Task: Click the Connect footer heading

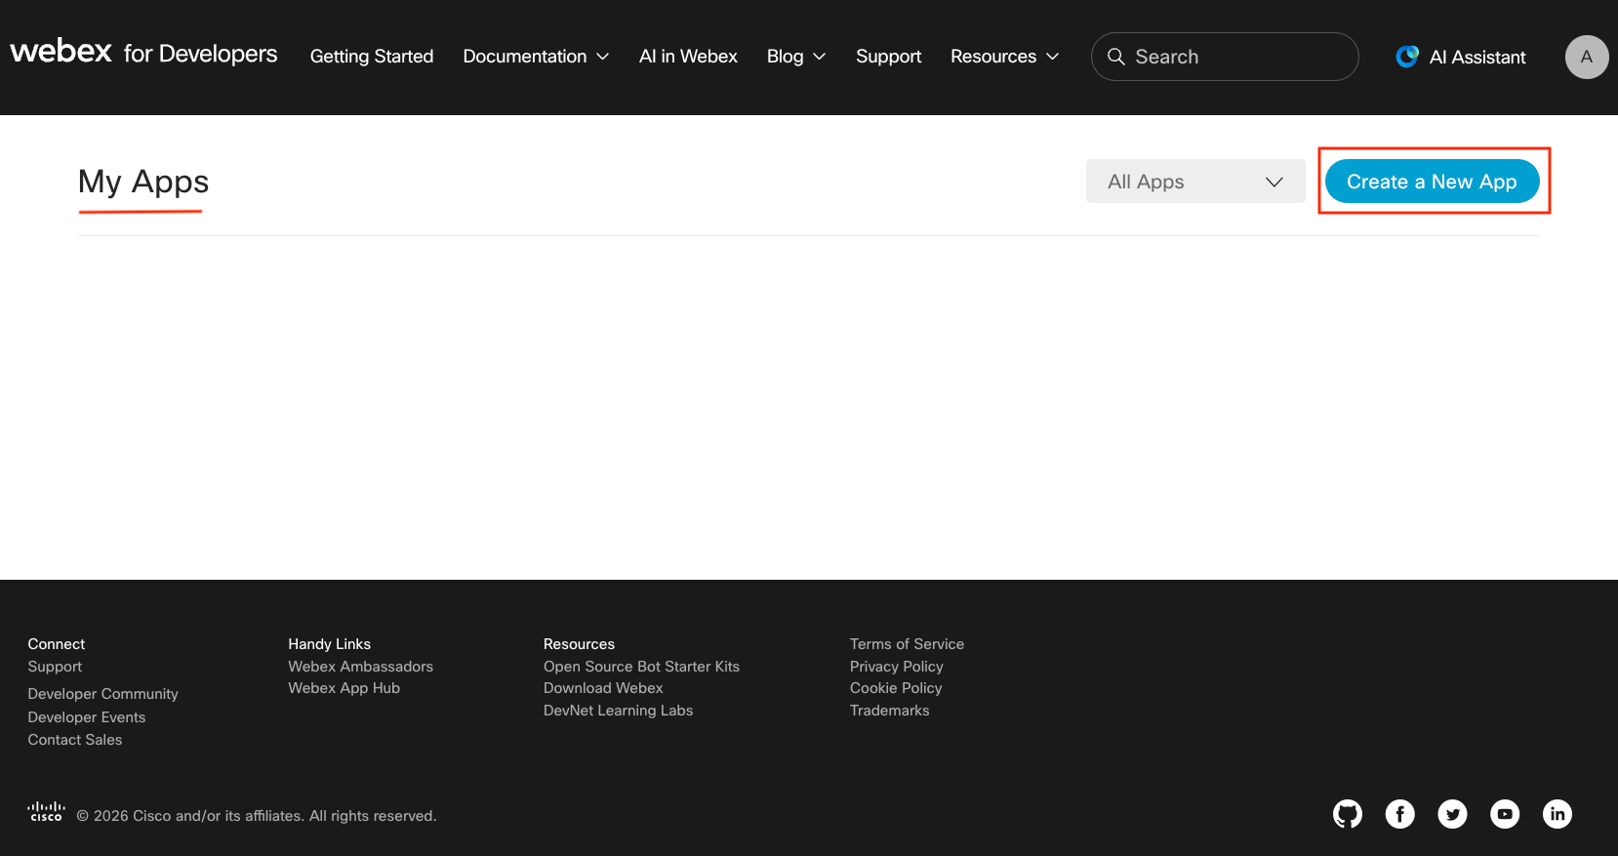Action: tap(57, 644)
